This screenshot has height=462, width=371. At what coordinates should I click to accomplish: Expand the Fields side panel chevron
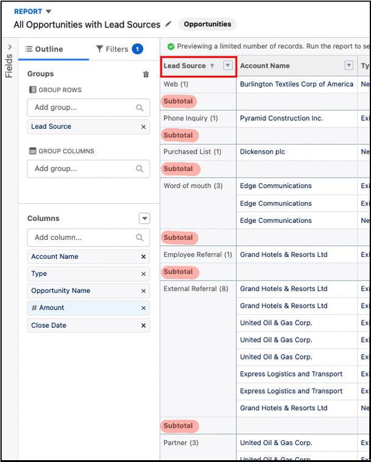click(10, 47)
